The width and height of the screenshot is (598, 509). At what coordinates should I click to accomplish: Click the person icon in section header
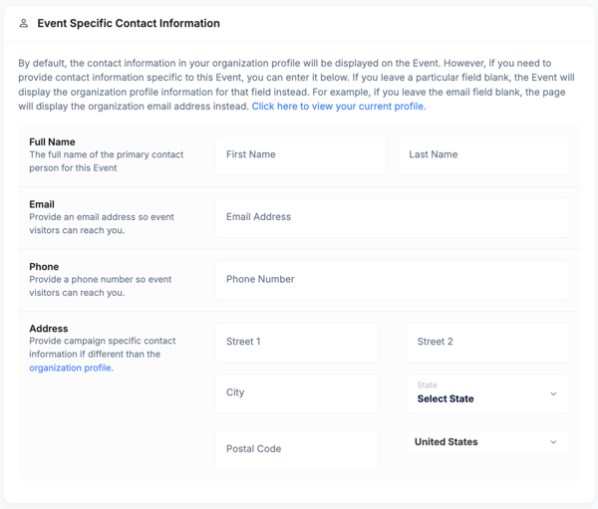click(24, 23)
